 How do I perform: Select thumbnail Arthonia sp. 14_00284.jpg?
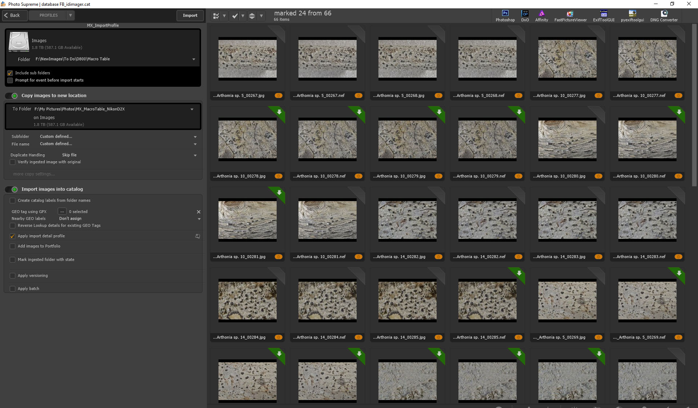tap(247, 300)
